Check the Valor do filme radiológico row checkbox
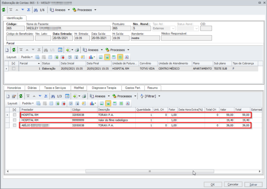This screenshot has height=189, width=267. click(15, 120)
